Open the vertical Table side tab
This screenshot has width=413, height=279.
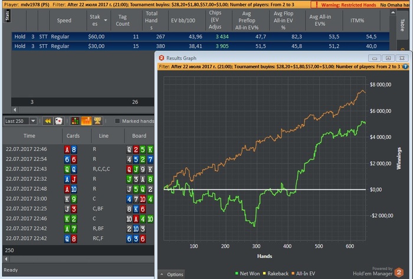click(x=402, y=25)
